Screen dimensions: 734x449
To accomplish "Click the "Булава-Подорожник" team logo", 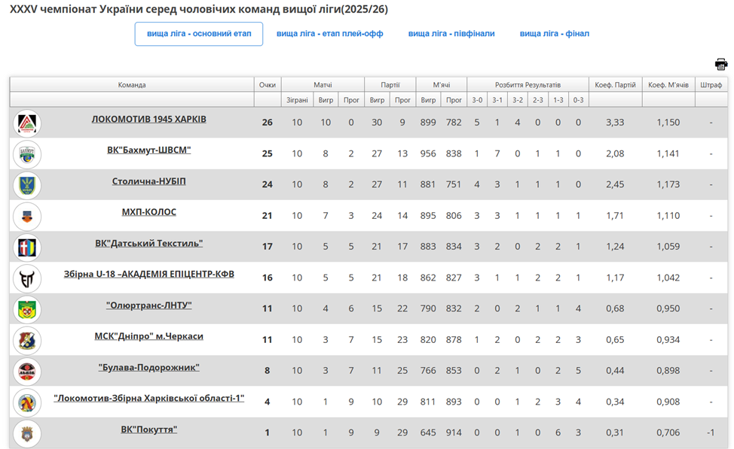I will 27,372.
